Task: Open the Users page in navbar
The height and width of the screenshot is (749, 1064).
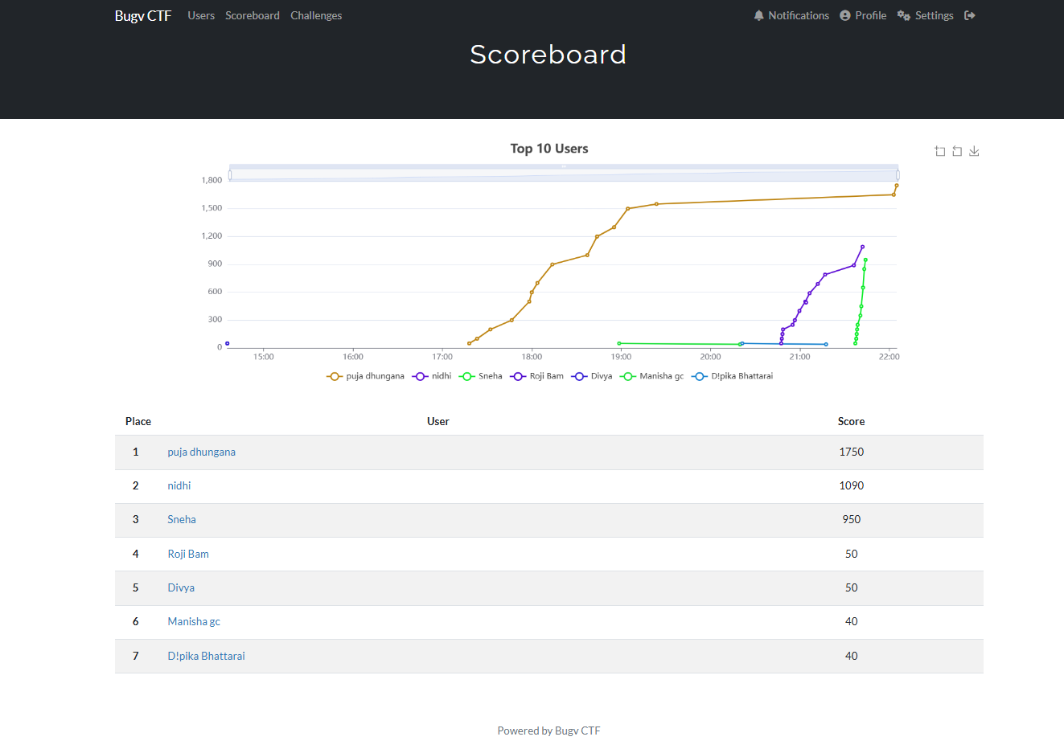Action: [201, 15]
